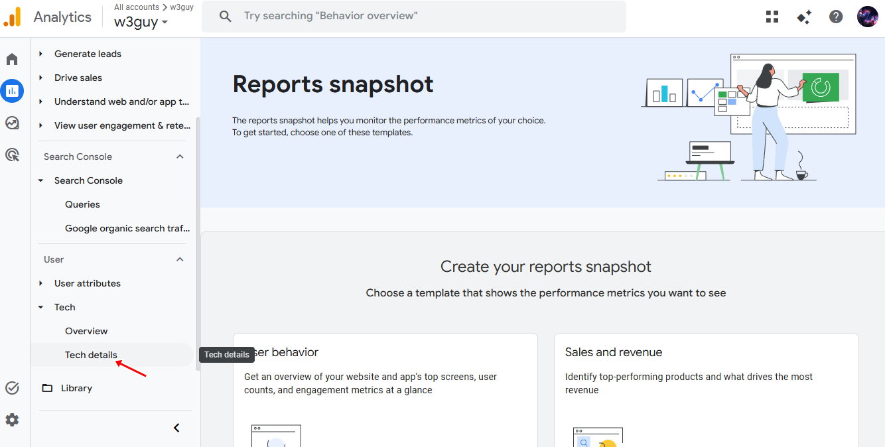This screenshot has height=447, width=885.
Task: Open the Advertising section icon
Action: [x=12, y=155]
